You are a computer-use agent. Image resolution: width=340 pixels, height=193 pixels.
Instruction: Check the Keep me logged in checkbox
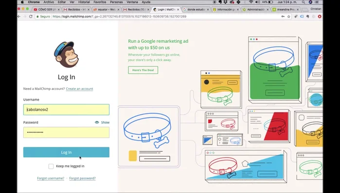[x=51, y=166]
